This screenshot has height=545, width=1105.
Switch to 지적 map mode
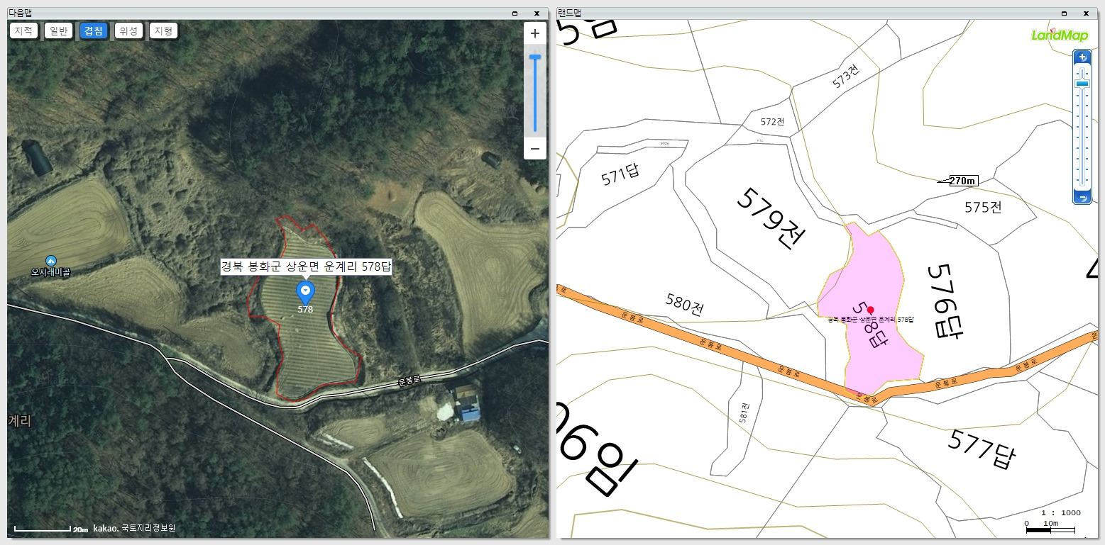click(23, 30)
